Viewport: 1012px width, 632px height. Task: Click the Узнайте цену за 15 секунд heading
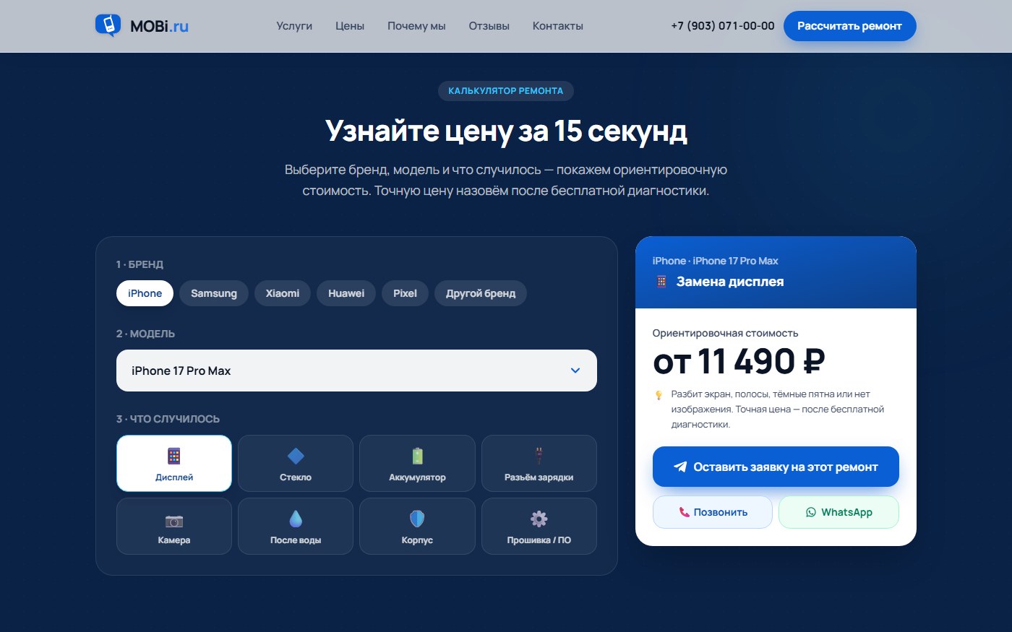[x=506, y=131]
